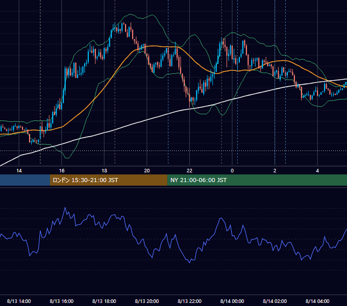Click the '8/13 18:00' oscillator time label
Screen dimensions: 347x306
(104, 301)
